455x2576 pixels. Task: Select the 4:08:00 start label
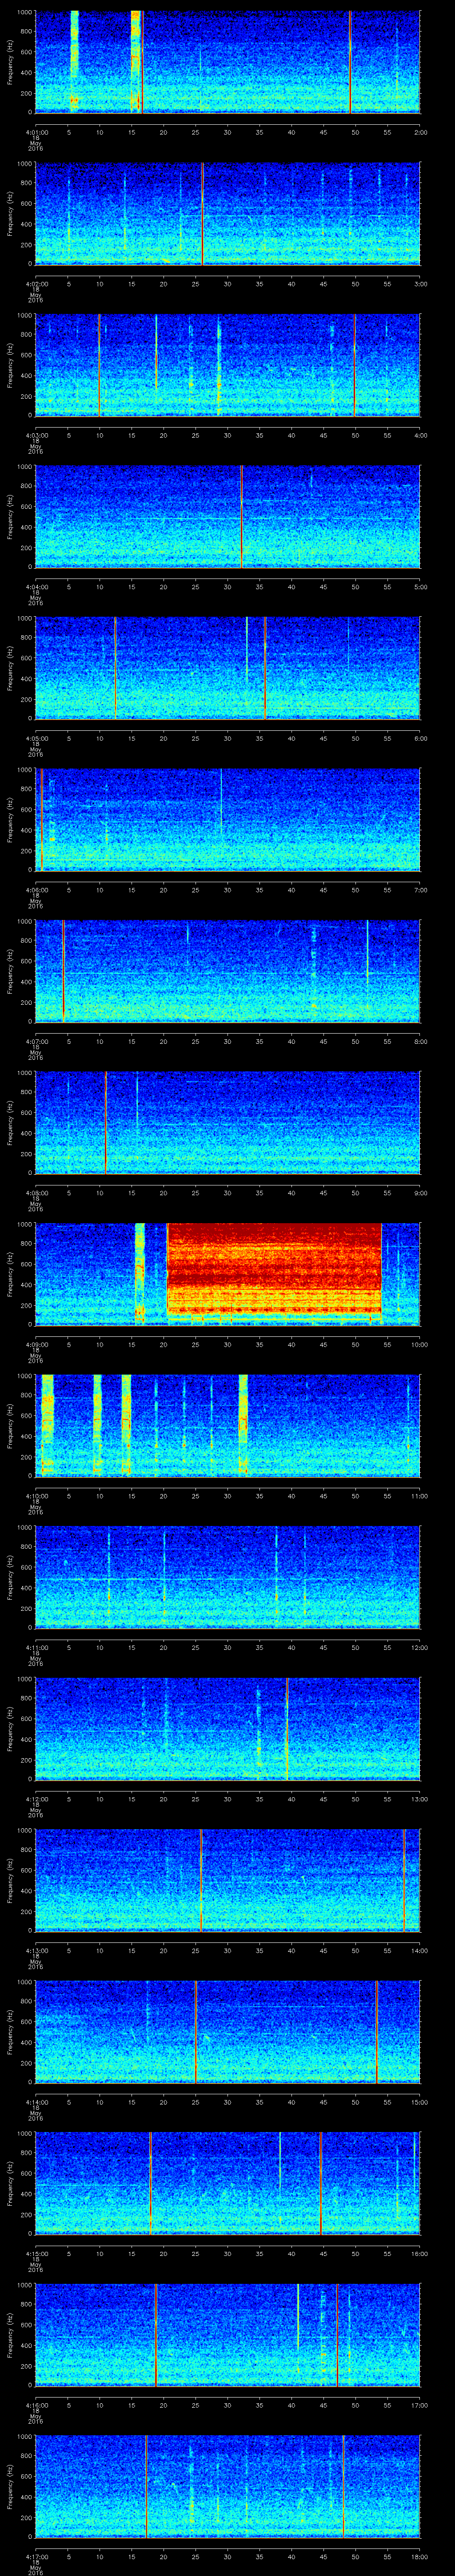36,1192
